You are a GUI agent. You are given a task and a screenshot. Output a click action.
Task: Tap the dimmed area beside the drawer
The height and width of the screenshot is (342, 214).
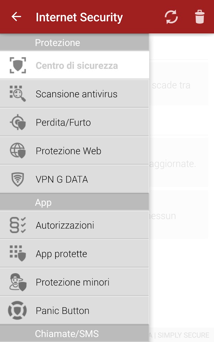tap(182, 188)
